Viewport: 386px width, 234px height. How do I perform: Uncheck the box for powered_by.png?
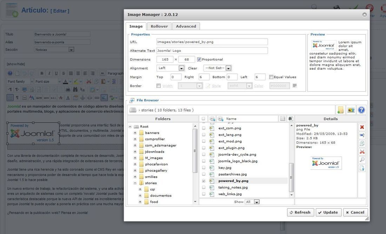[204, 181]
